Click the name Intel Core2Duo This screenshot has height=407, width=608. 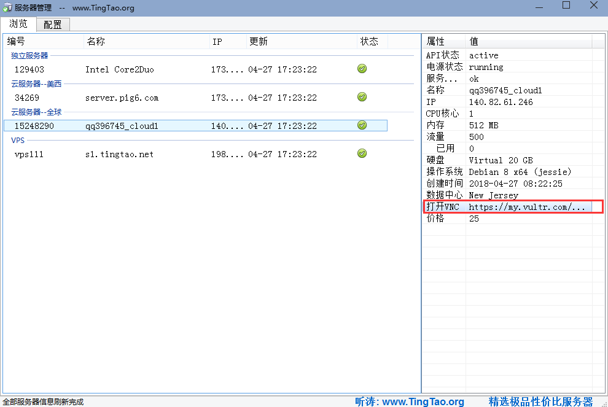coord(119,69)
